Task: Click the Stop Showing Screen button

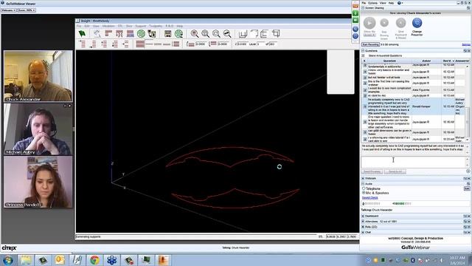Action: (384, 23)
